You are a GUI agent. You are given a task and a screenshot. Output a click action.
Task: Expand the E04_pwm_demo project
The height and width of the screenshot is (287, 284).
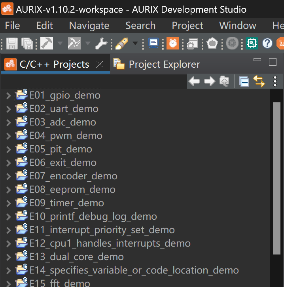coord(8,136)
